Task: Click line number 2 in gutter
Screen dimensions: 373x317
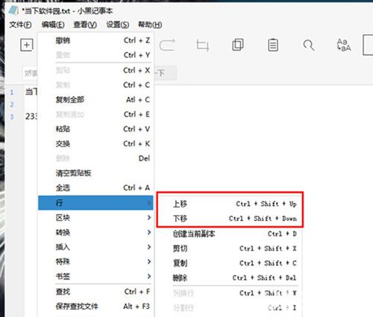Action: tap(12, 104)
